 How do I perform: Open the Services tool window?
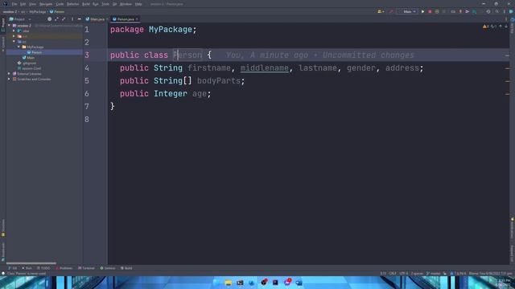pos(108,268)
